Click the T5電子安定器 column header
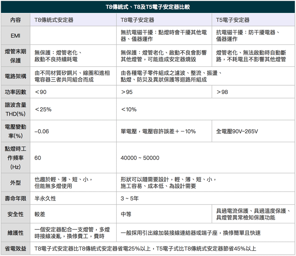This screenshot has width=296, height=256. 233,20
